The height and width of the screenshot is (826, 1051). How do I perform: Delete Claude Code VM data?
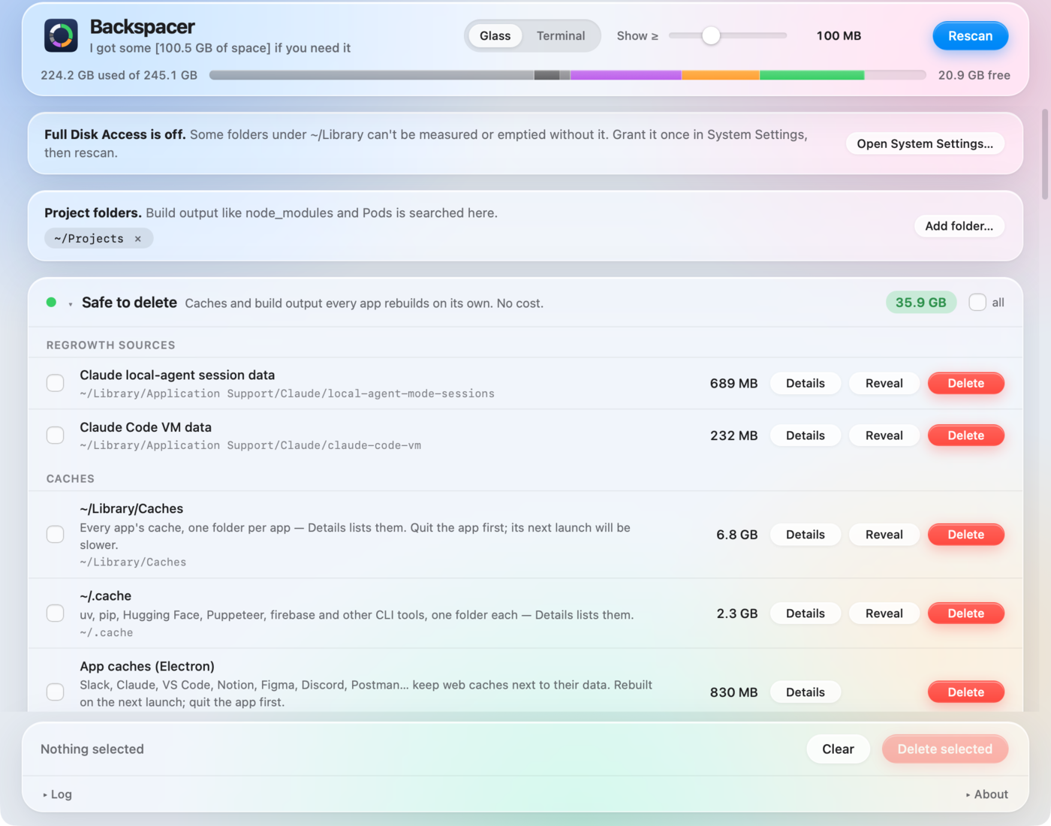pos(966,436)
